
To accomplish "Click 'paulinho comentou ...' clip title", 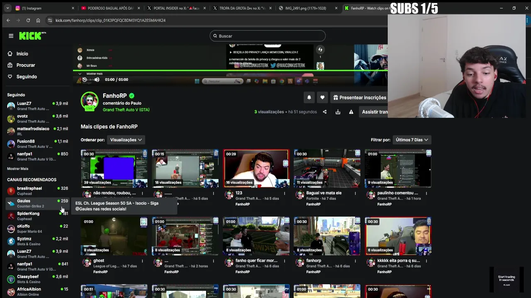I will (397, 193).
